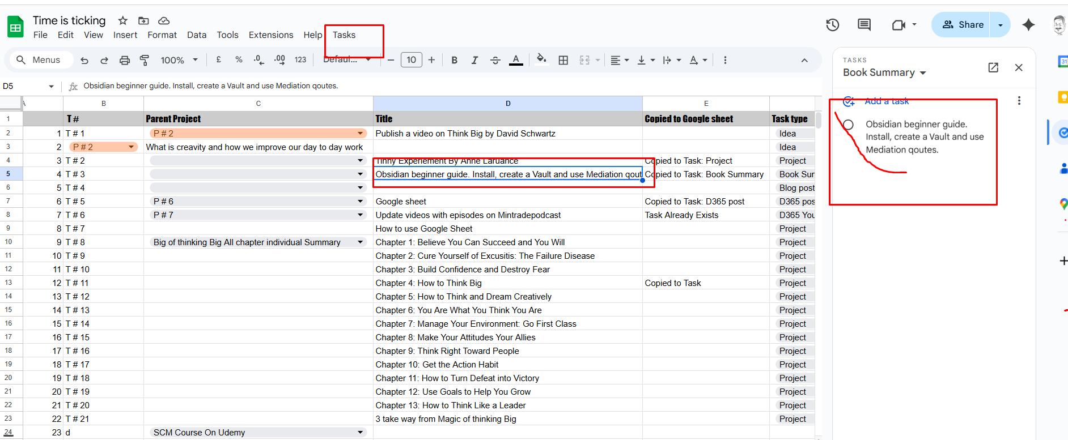Mark Obsidian beginner guide task complete
This screenshot has height=440, width=1068.
coord(848,125)
